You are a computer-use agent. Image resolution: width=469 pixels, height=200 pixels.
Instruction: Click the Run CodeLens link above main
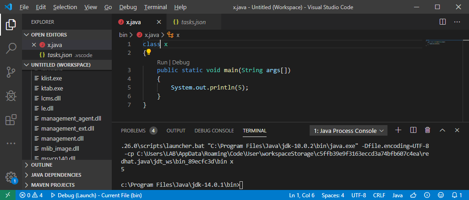[163, 62]
